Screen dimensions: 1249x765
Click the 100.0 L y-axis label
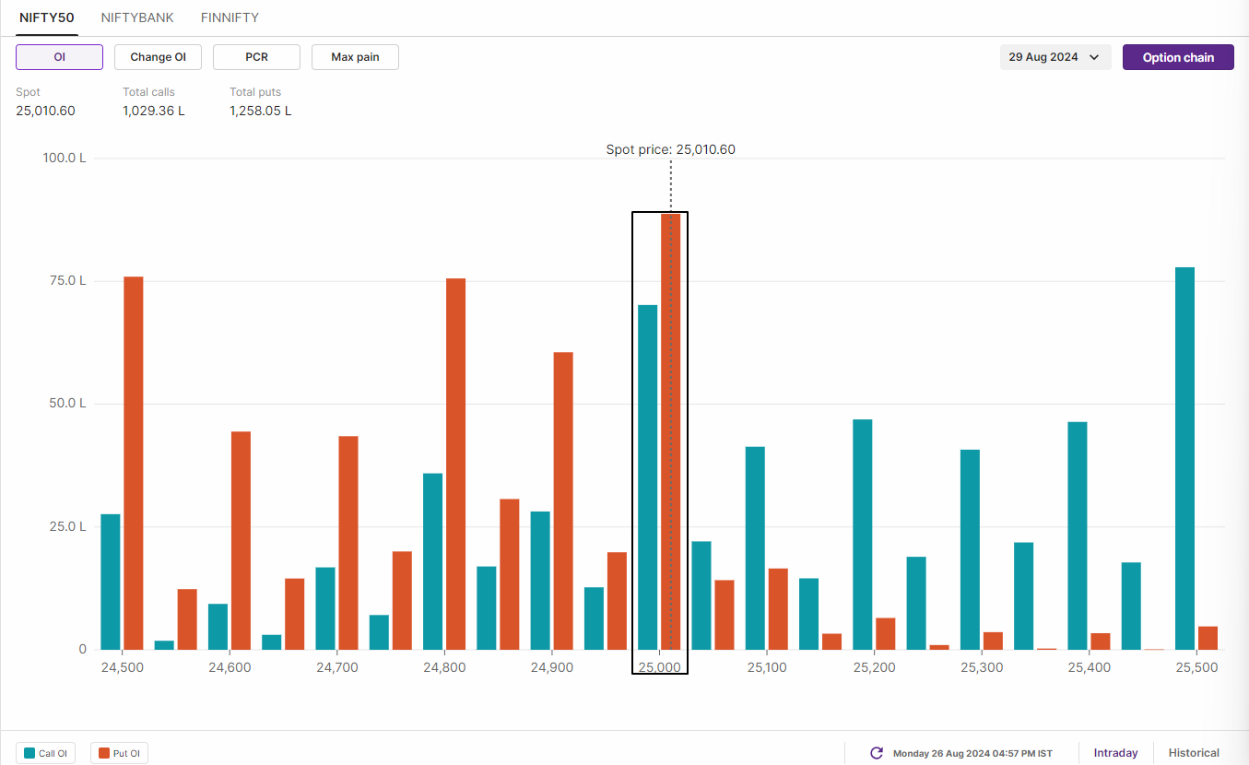pos(65,158)
